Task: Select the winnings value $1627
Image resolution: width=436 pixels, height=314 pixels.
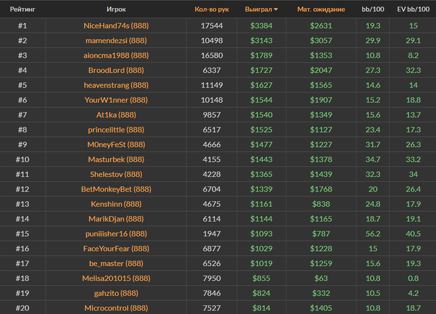Action: pyautogui.click(x=261, y=85)
